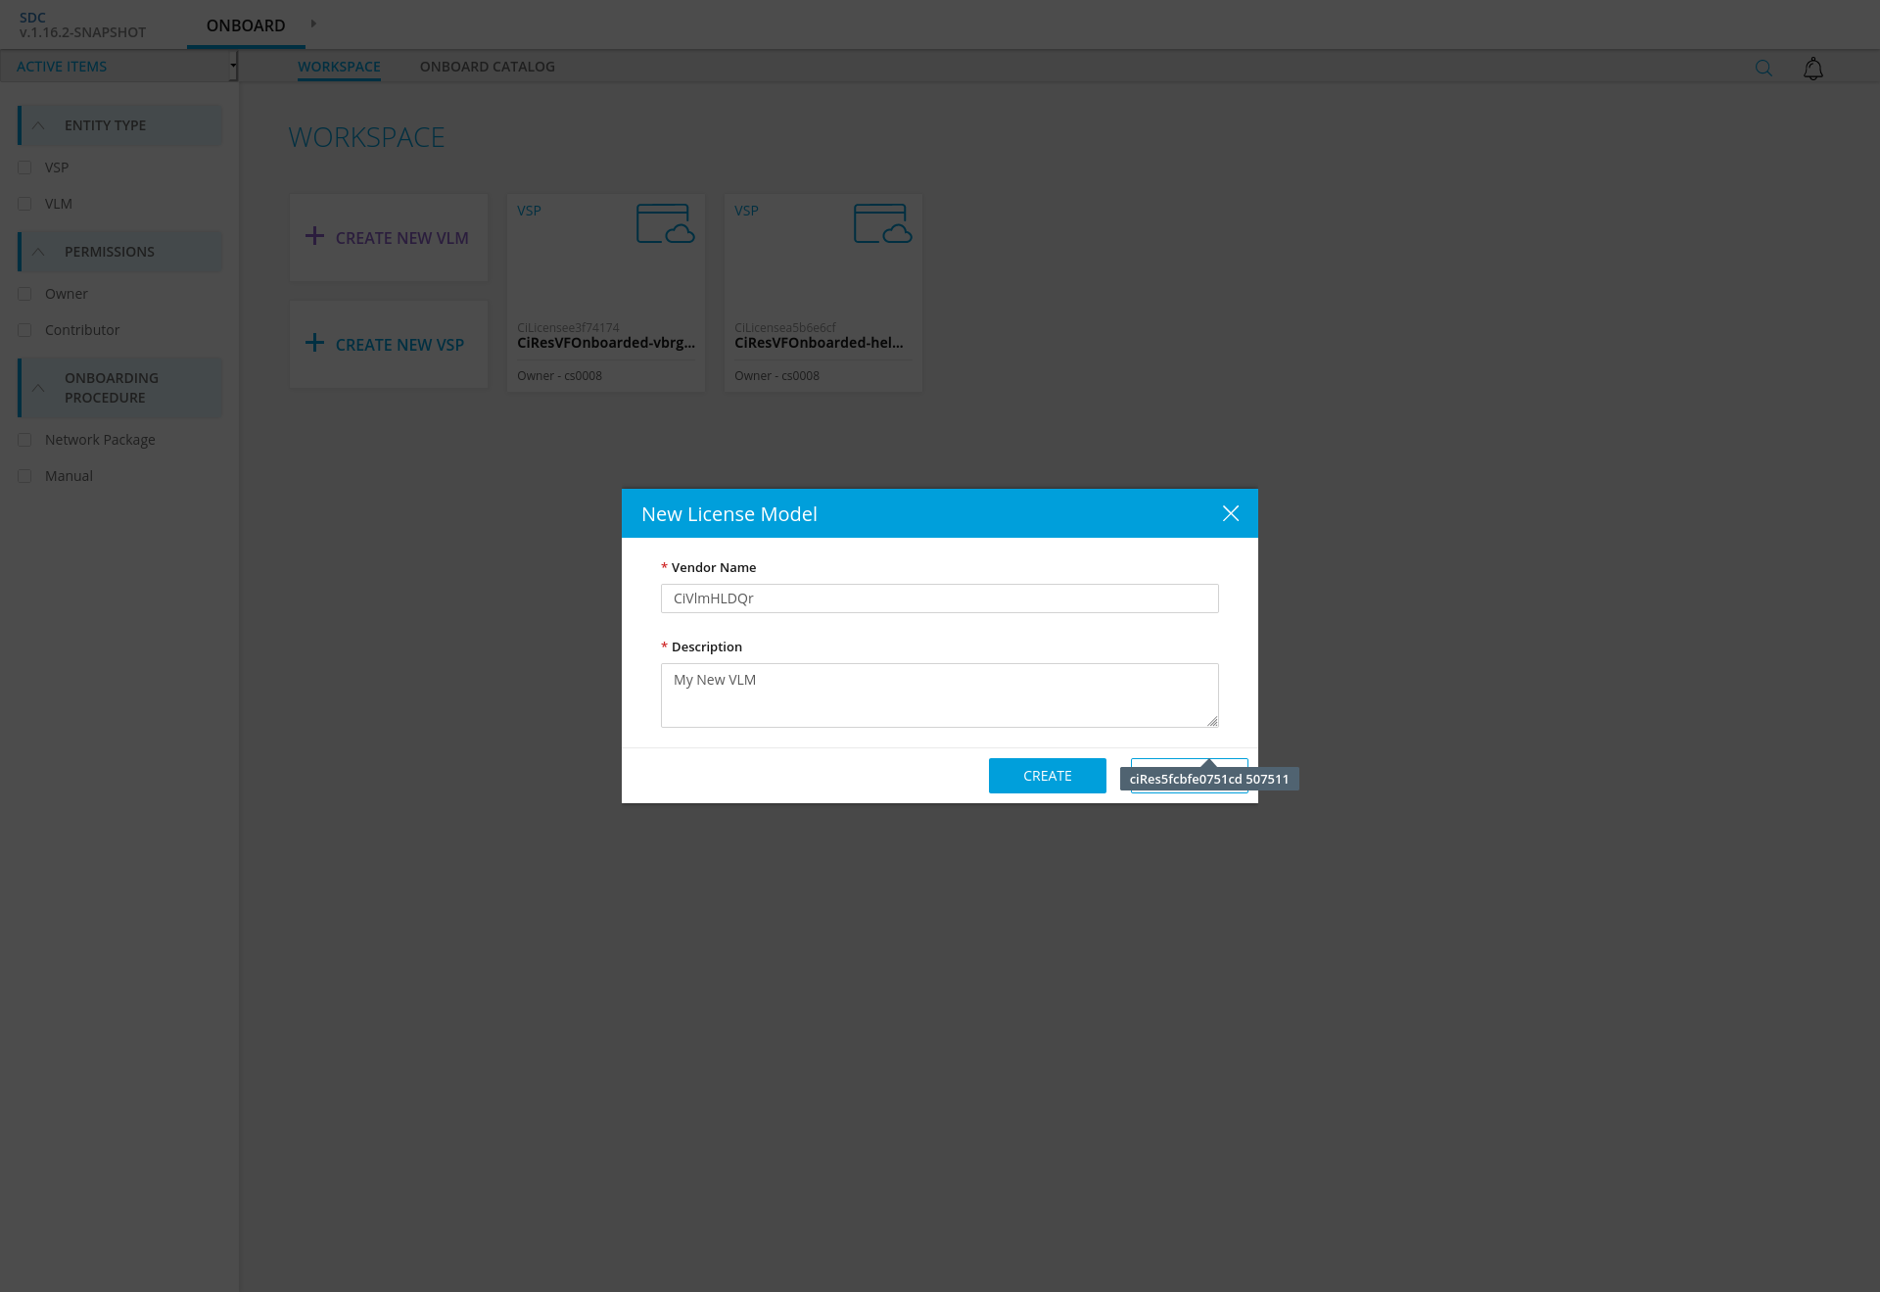Tick the Network Package checkbox
This screenshot has width=1880, height=1292.
pos(24,440)
